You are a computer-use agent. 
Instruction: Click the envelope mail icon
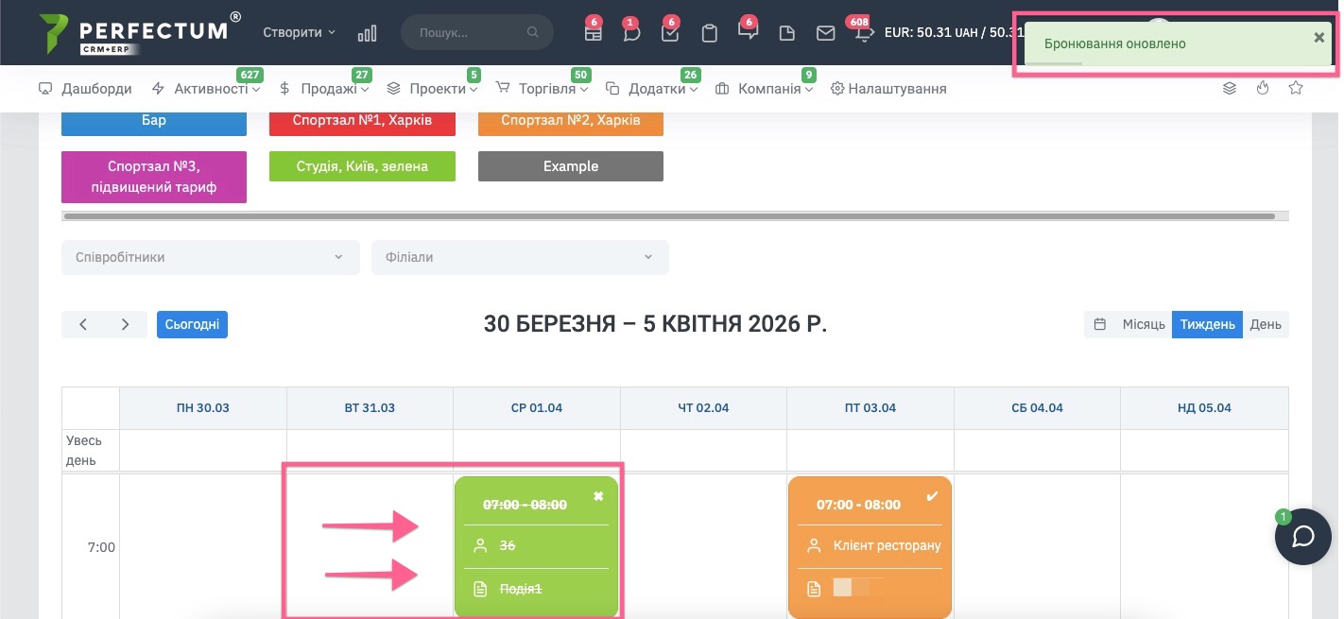click(x=825, y=33)
